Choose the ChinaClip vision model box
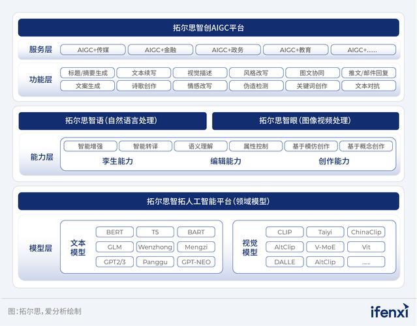This screenshot has height=326, width=417. coord(366,232)
